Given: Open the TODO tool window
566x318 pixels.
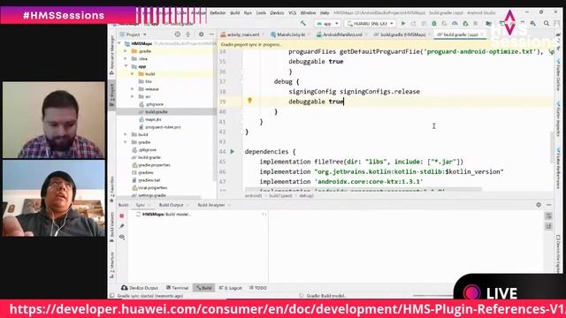Looking at the screenshot, I should [x=258, y=288].
